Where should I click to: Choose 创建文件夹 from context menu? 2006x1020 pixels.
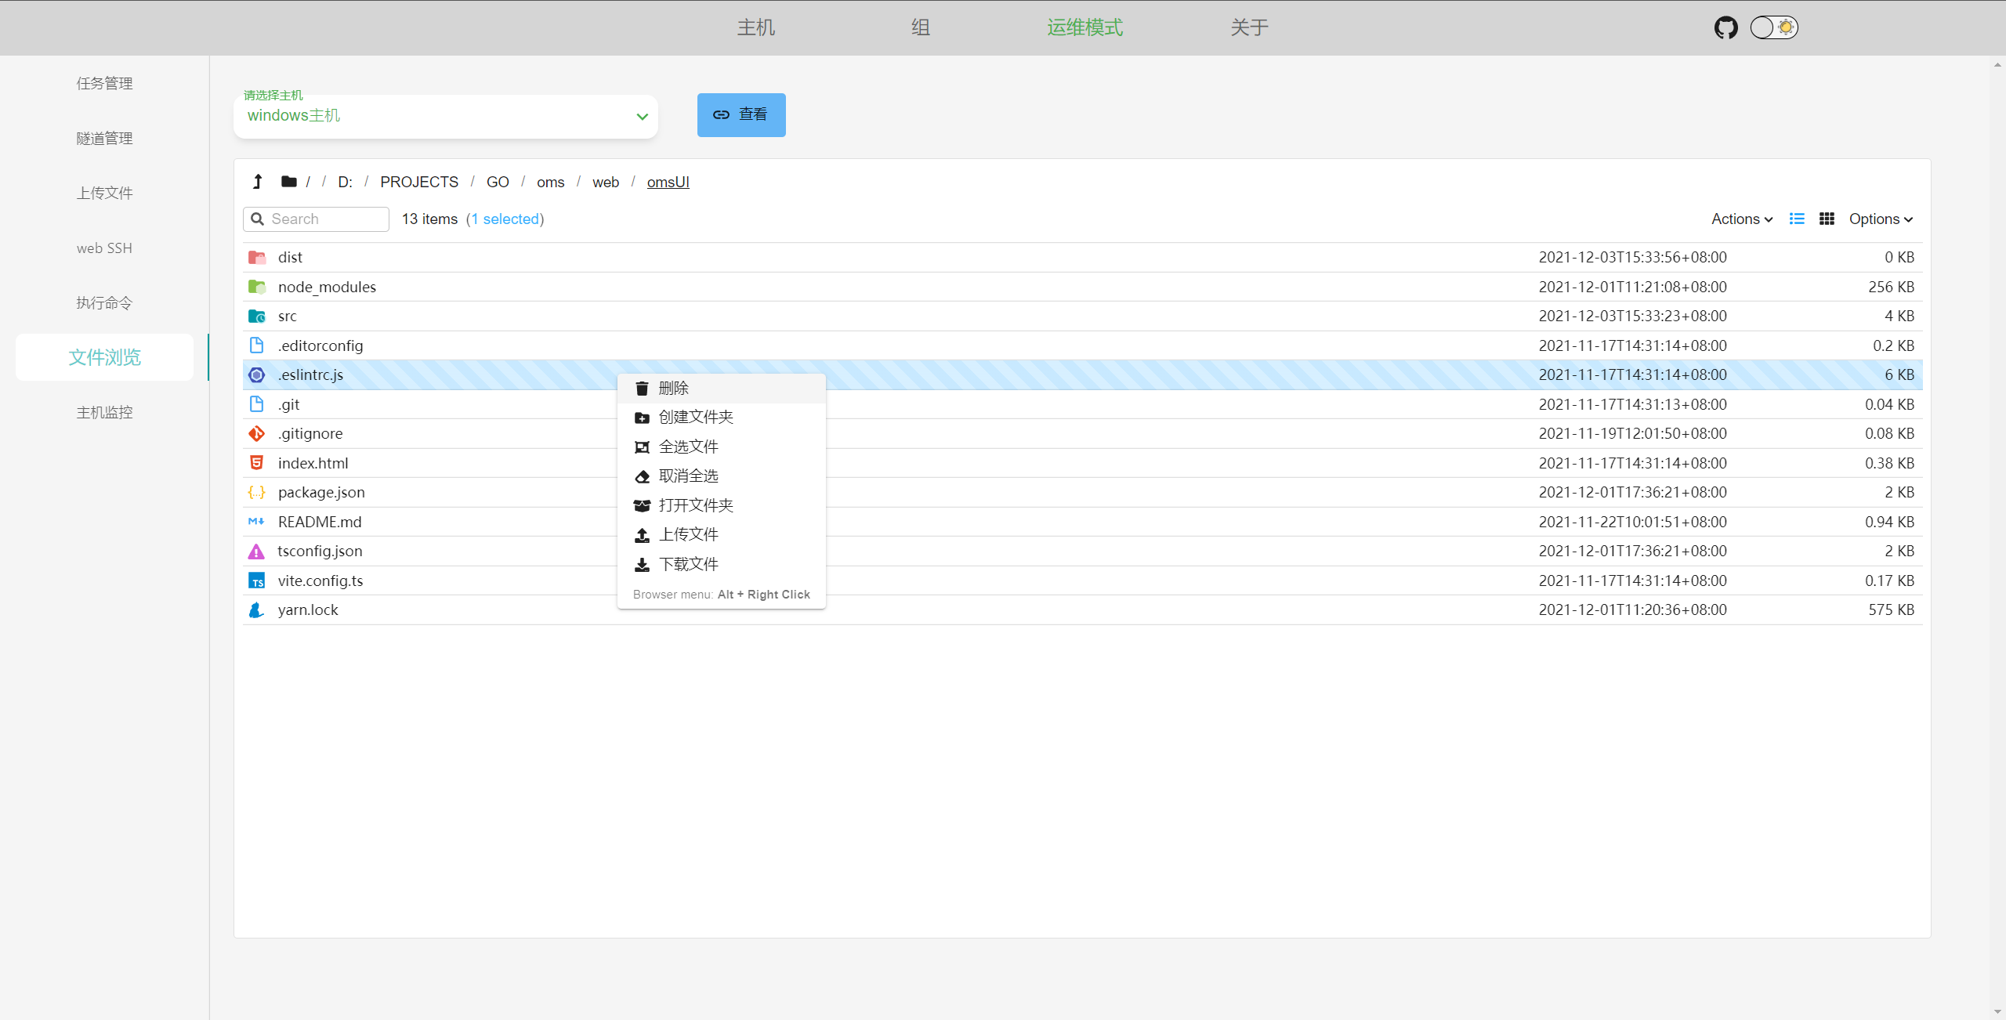tap(696, 418)
